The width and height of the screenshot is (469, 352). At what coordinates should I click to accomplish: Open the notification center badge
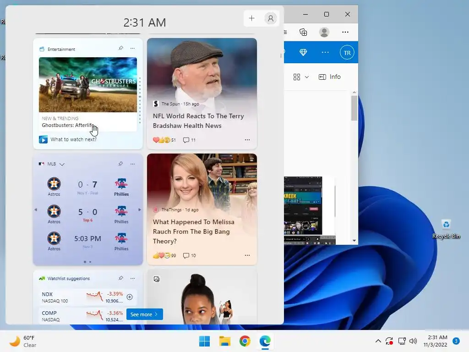tap(456, 341)
